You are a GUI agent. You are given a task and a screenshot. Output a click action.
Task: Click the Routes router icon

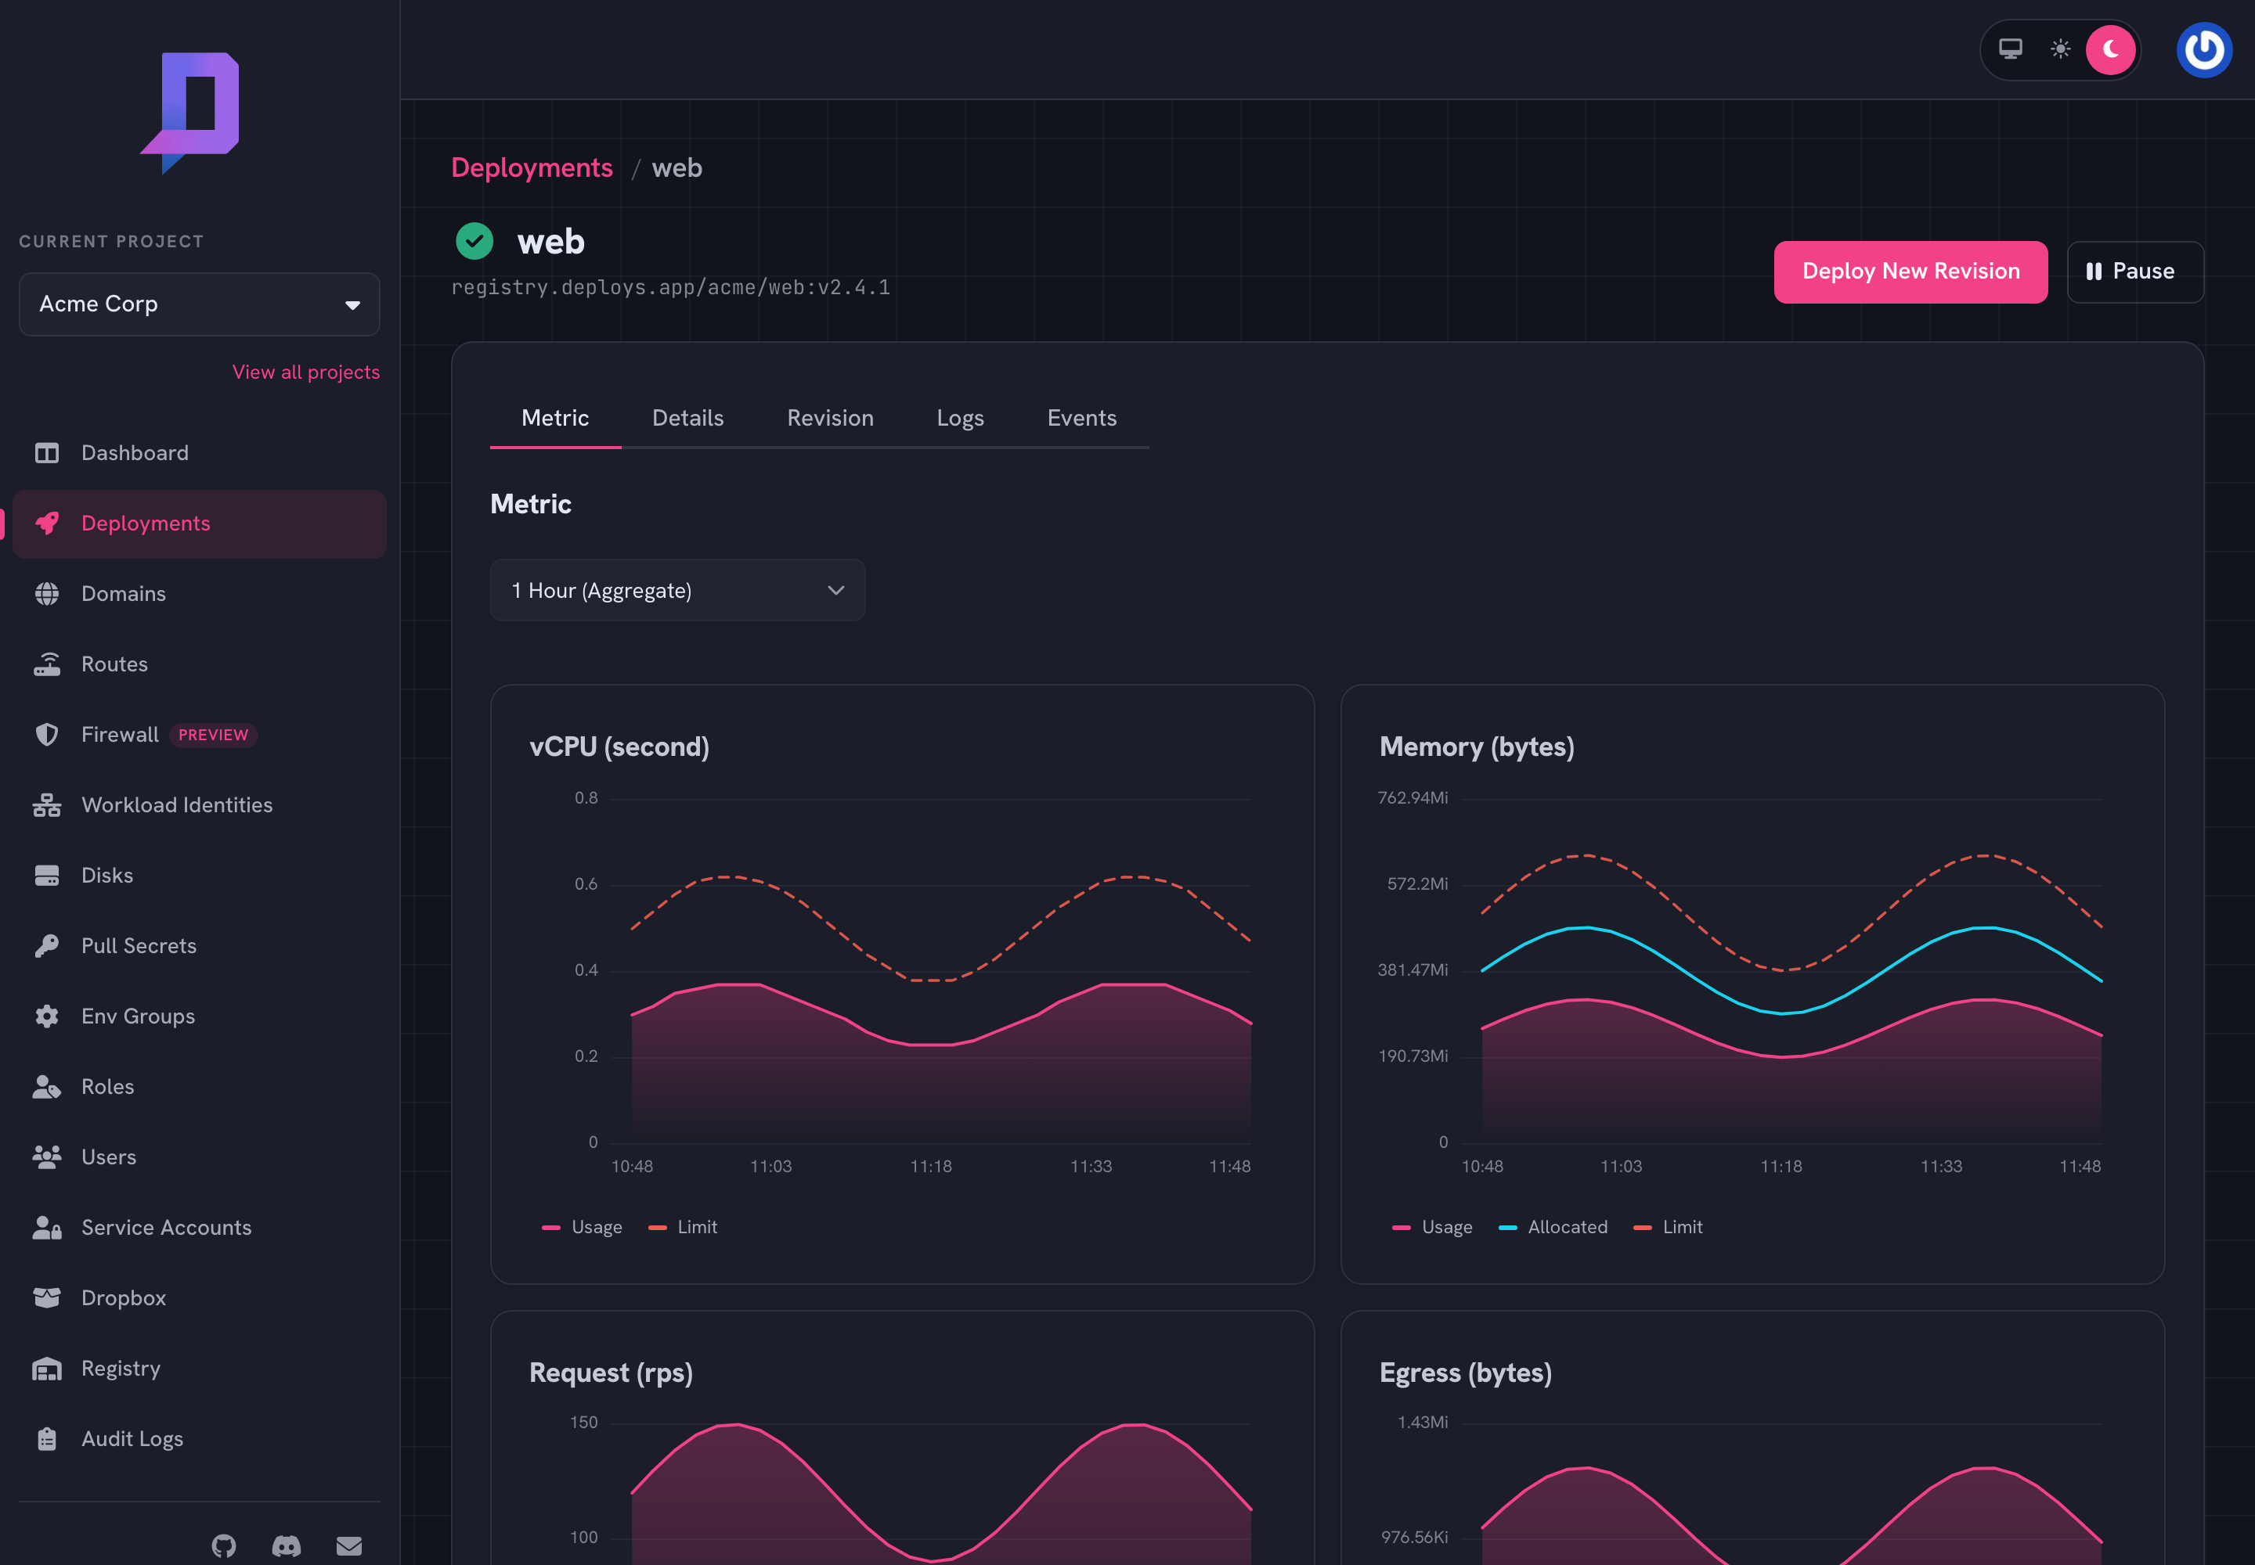point(46,665)
